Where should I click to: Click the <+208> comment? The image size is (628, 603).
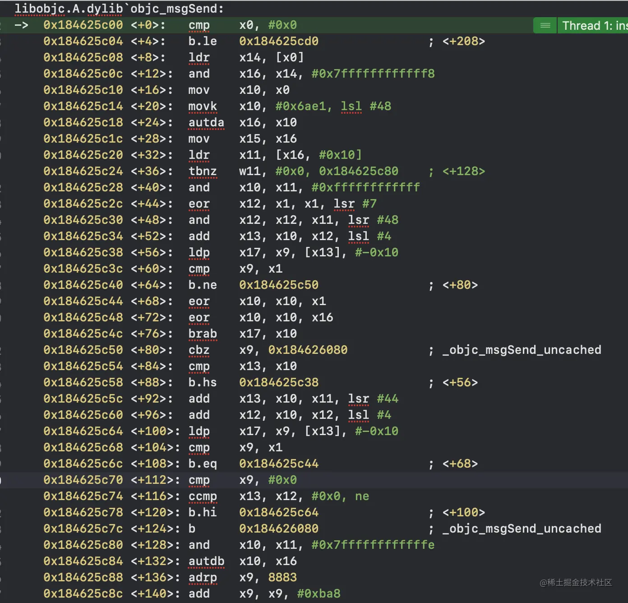click(463, 42)
